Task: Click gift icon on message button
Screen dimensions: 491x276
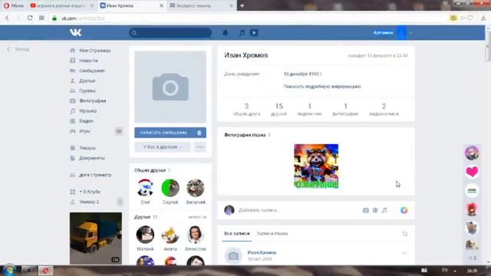Action: pos(199,133)
